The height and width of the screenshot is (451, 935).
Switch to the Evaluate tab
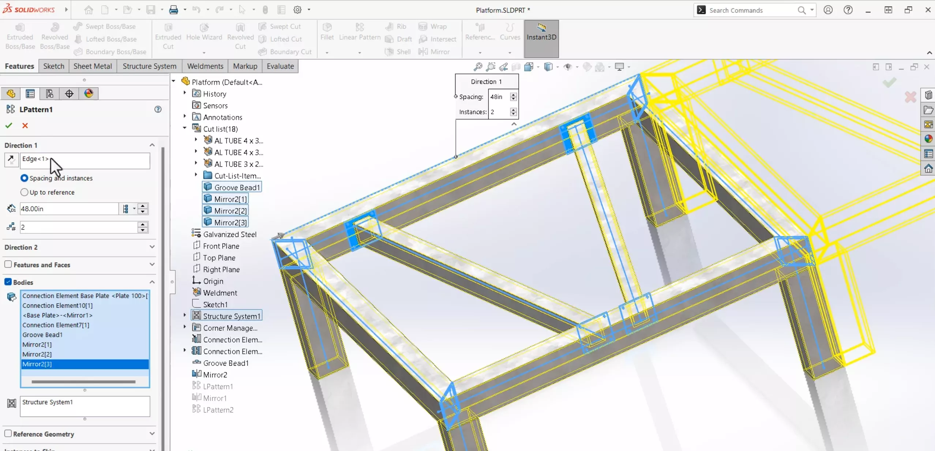[280, 66]
